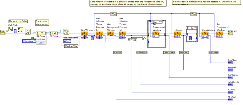Select the Strip Path node with 0 index
Screen dimensions: 243x105
pos(28,32)
